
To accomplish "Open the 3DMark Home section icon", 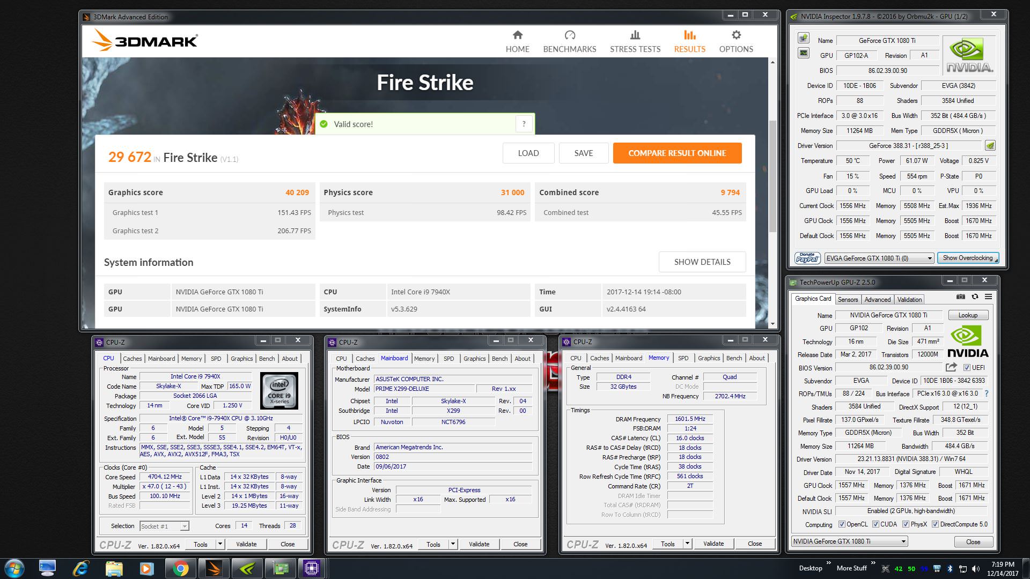I will click(517, 35).
